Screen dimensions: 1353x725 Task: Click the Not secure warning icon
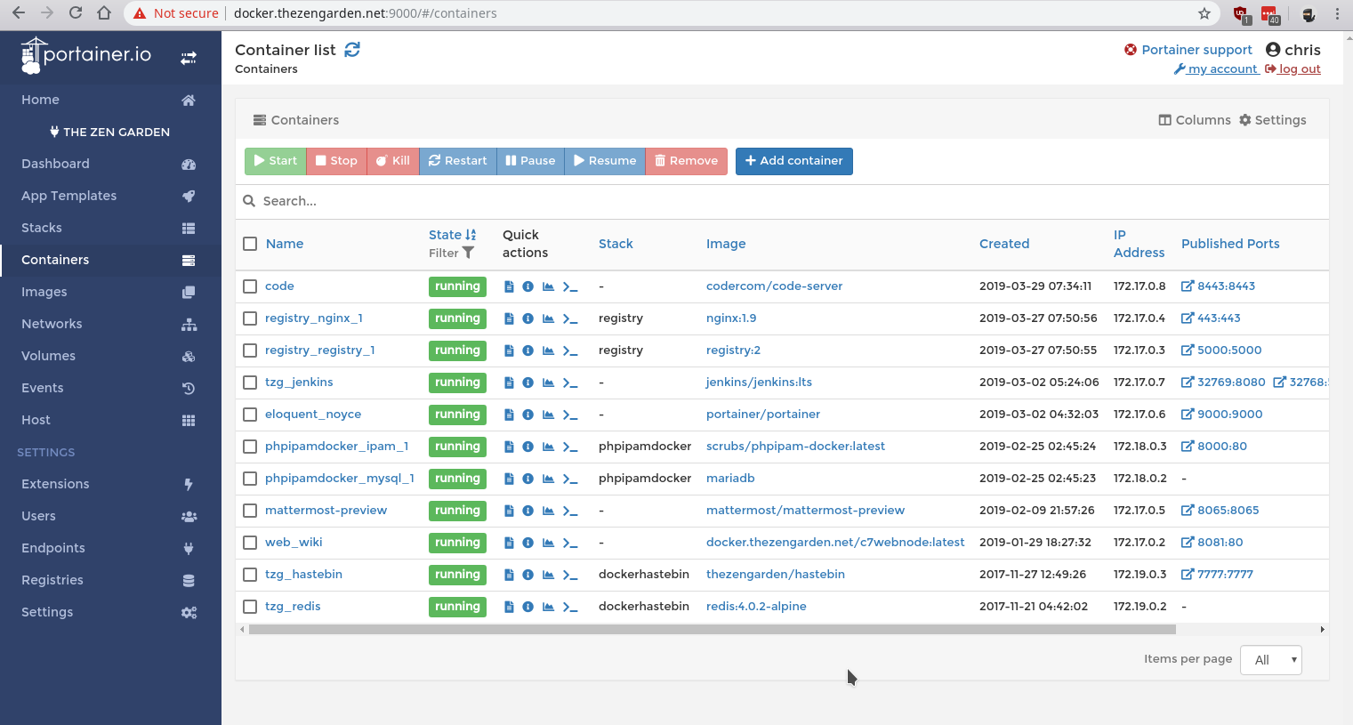tap(140, 13)
